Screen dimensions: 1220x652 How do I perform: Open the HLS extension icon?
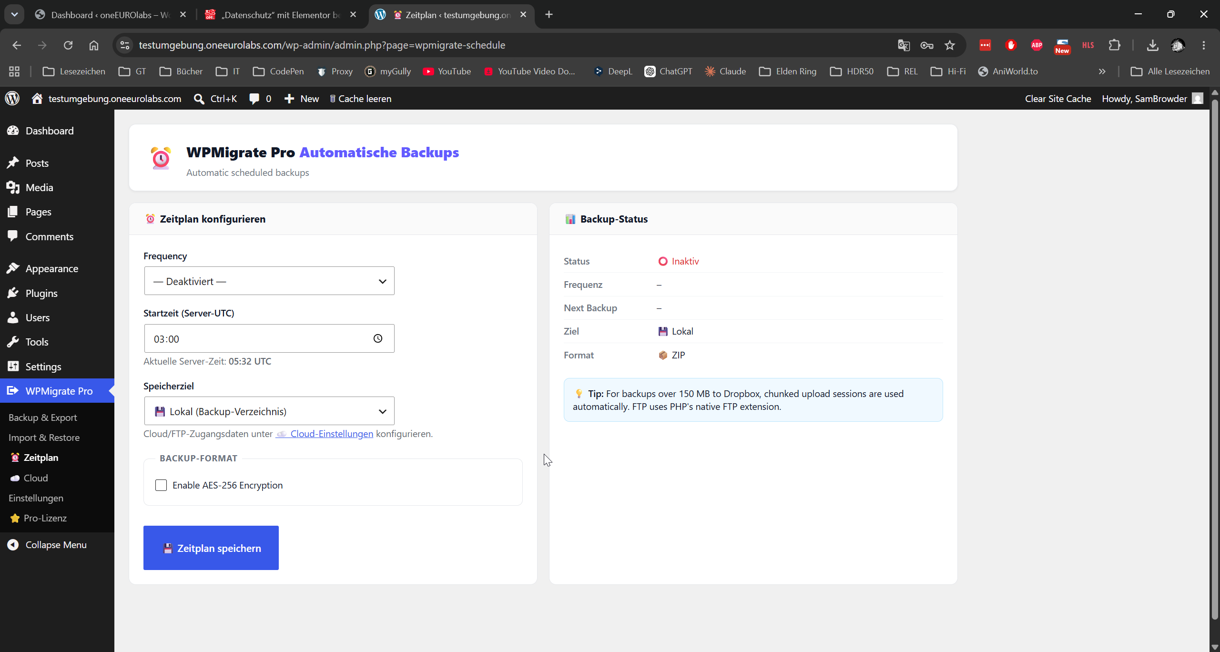point(1088,45)
